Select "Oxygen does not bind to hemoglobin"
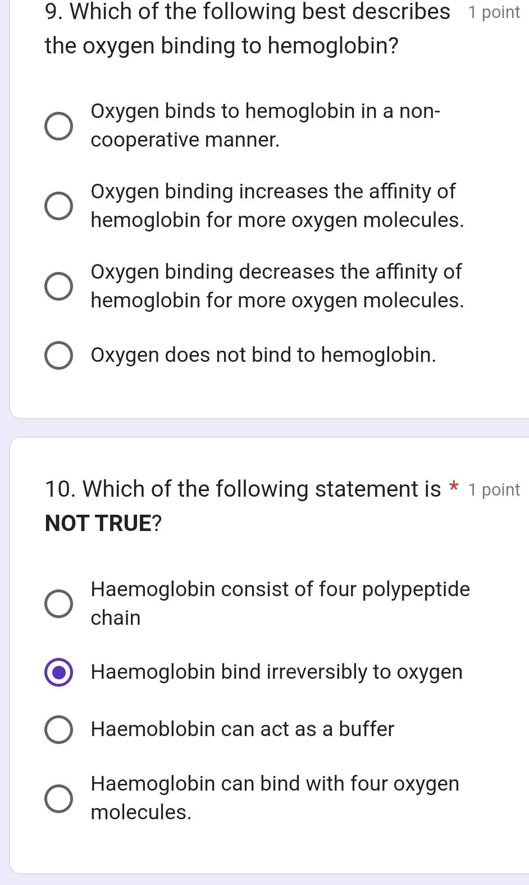This screenshot has width=529, height=885. tap(59, 355)
